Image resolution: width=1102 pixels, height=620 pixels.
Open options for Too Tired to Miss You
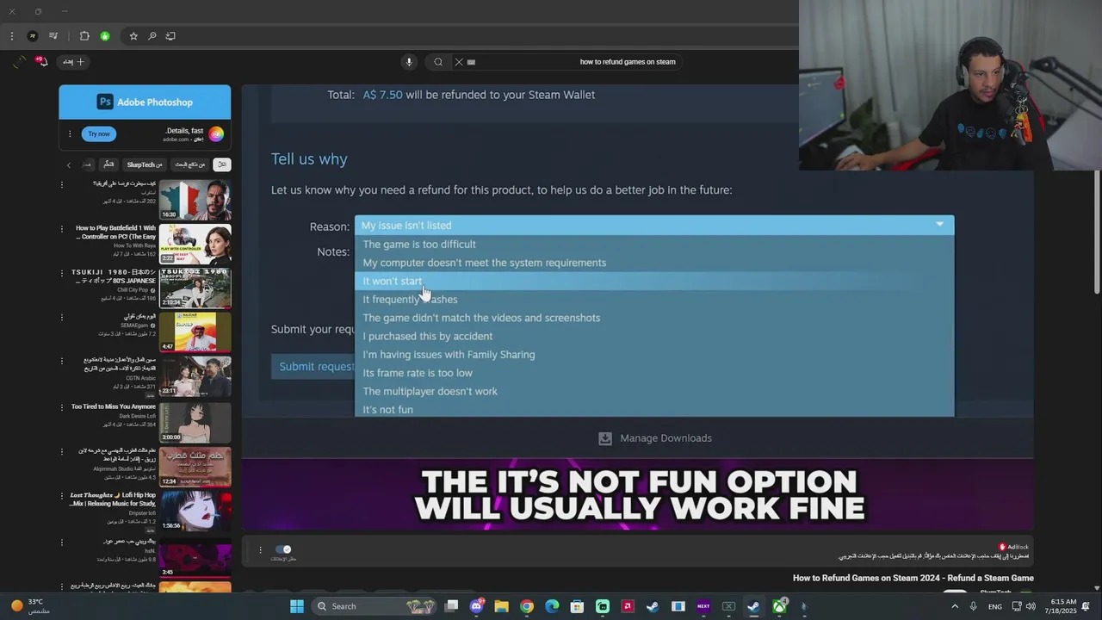62,407
